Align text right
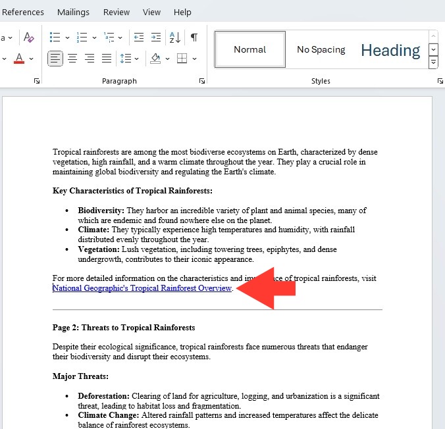 click(90, 59)
